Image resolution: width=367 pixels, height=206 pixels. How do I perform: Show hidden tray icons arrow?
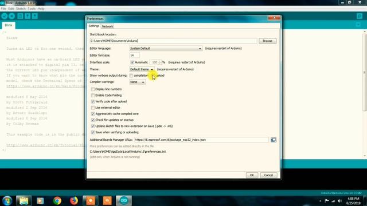point(320,201)
